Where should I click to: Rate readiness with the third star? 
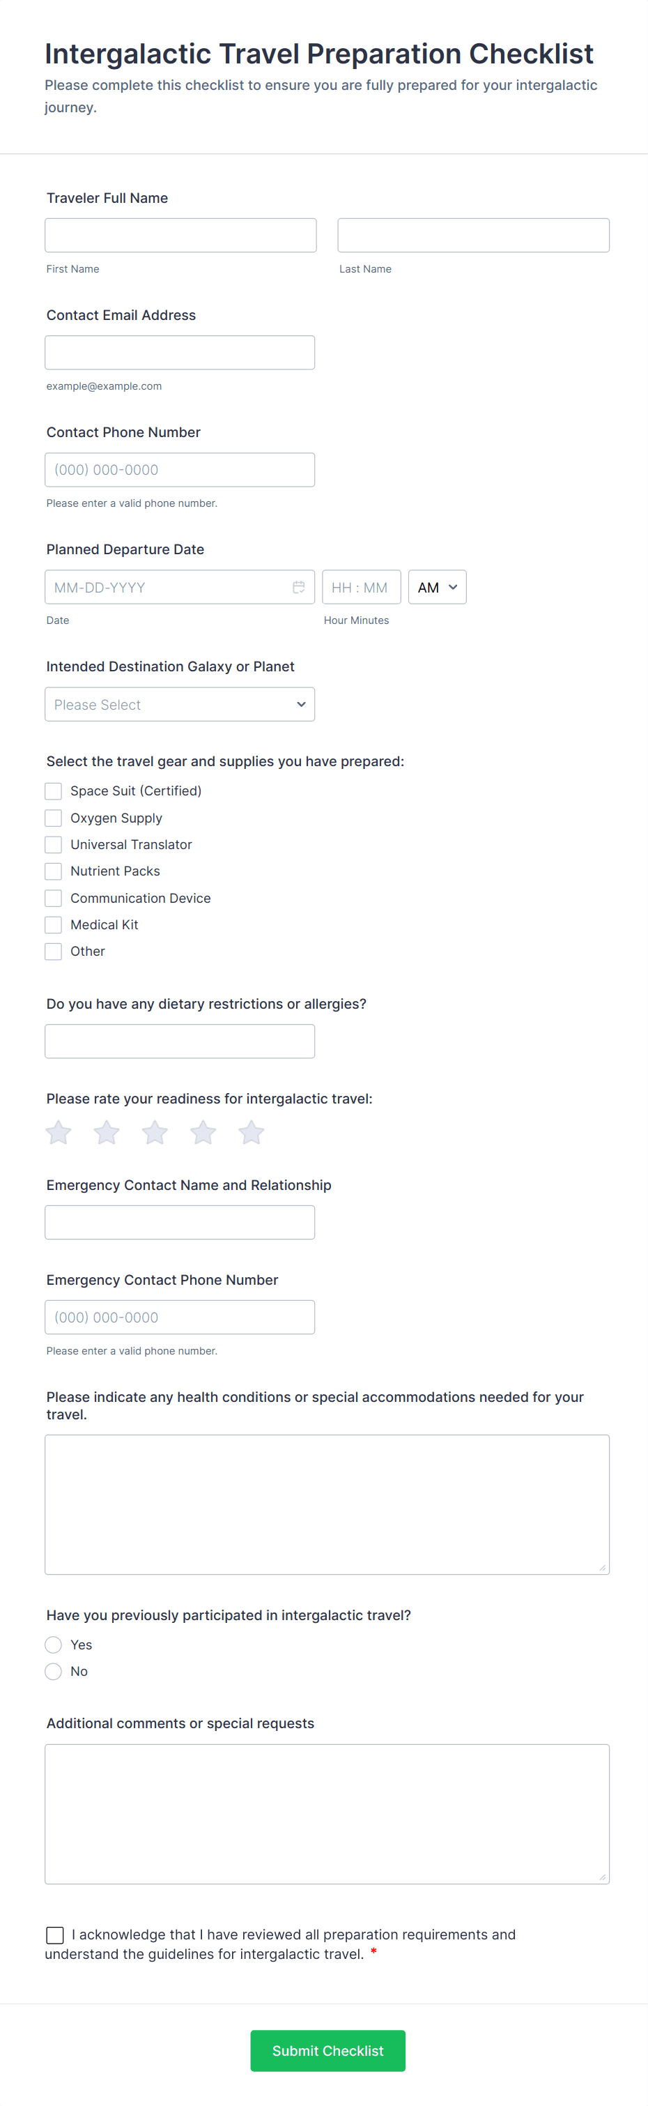click(x=155, y=1132)
